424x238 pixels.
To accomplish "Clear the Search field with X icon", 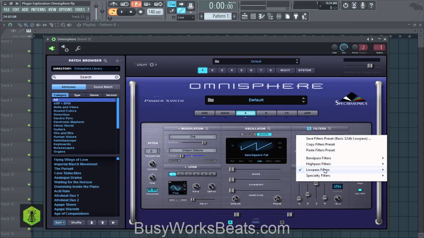I will click(117, 77).
